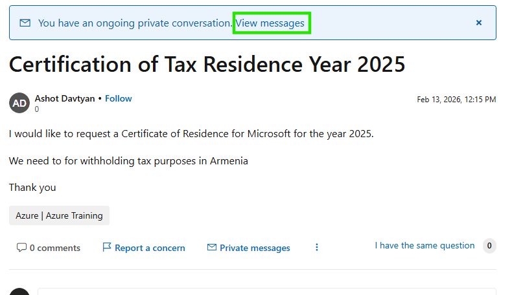Click the post title heading
The image size is (512, 295).
[x=207, y=64]
